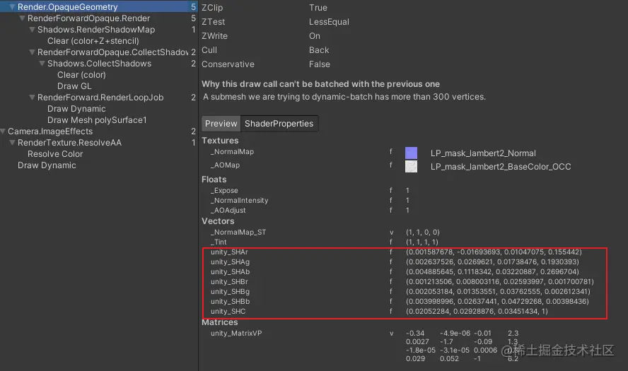Select Draw Dynamic below Resolve Color
The height and width of the screenshot is (371, 628).
(47, 165)
